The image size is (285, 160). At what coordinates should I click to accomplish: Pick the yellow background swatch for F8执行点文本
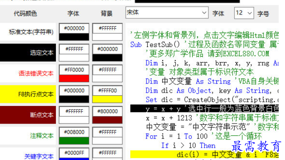coord(107,99)
